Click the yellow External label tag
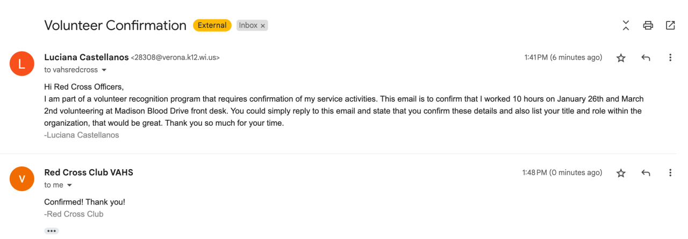The image size is (688, 239). (x=212, y=25)
